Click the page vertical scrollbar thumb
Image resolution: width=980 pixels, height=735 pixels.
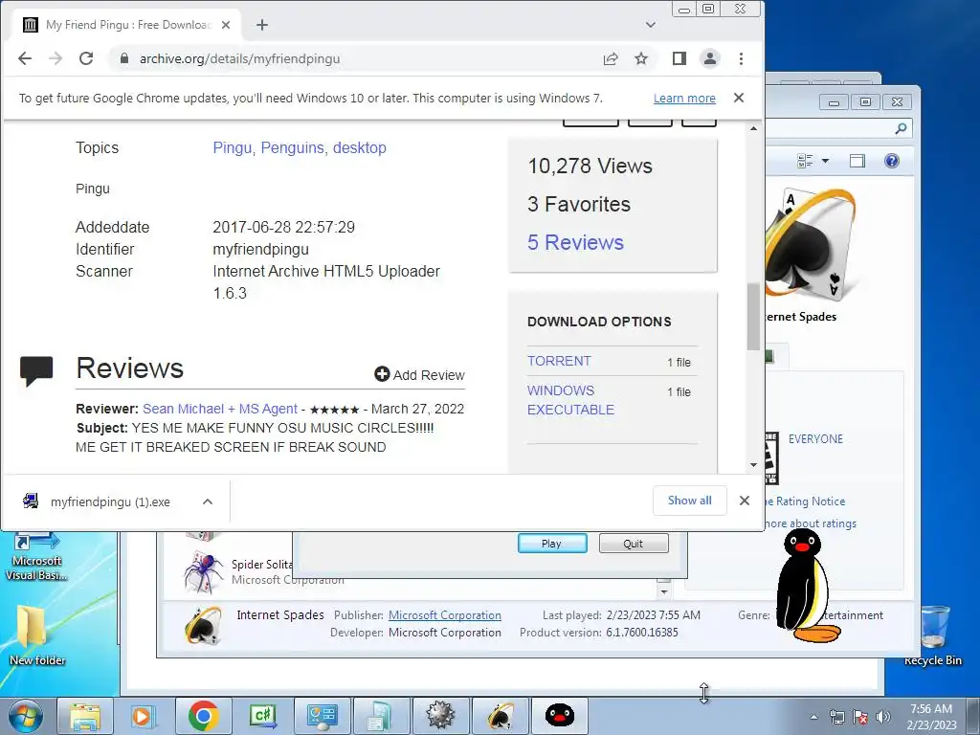753,316
